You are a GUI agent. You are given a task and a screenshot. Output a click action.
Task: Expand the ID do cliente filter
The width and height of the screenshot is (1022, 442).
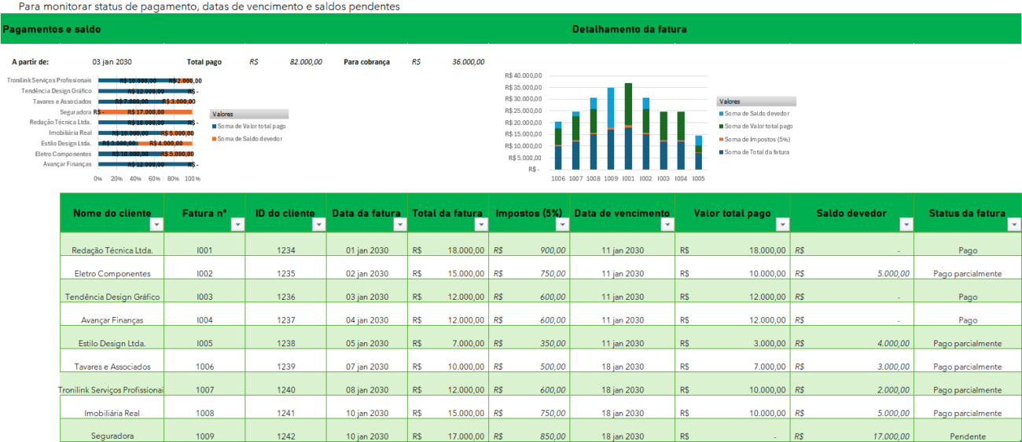point(318,225)
